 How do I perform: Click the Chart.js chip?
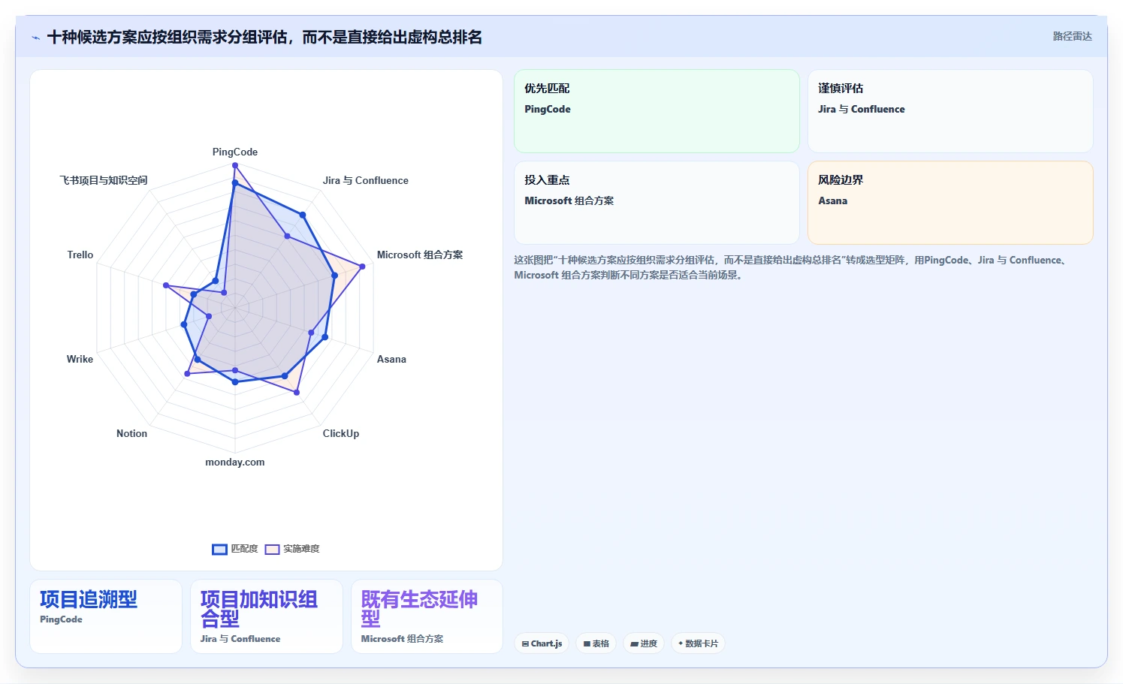point(542,643)
